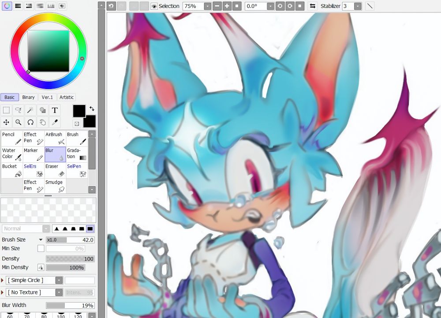Switch to the Artistic tool tab
This screenshot has height=318, width=441.
pyautogui.click(x=67, y=97)
